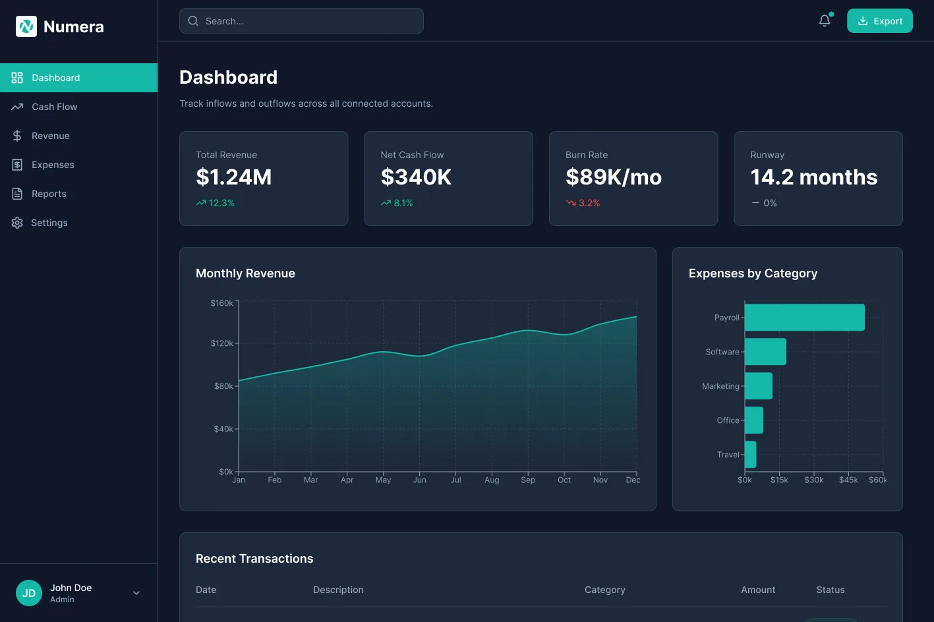Click the Status column header
Viewport: 934px width, 622px height.
[831, 590]
